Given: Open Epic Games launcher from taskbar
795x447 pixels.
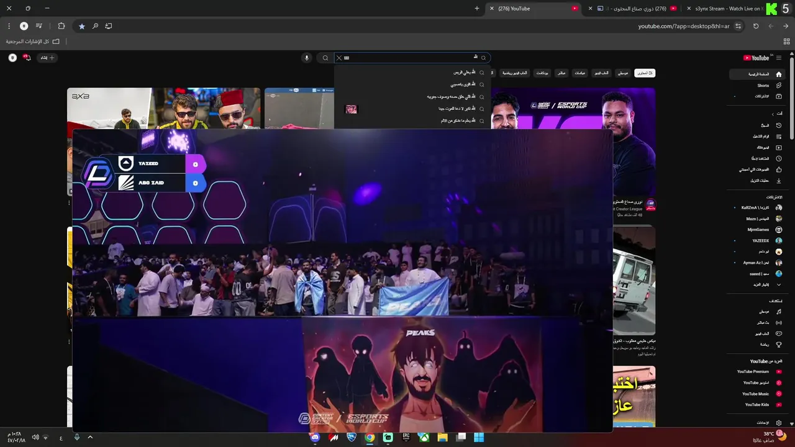Looking at the screenshot, I should [x=406, y=437].
